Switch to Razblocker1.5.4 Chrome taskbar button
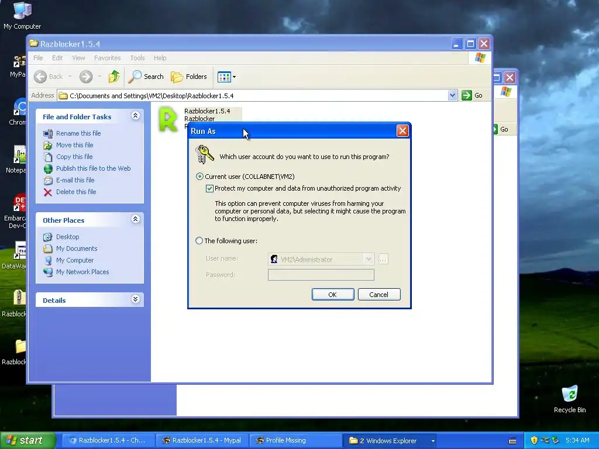The height and width of the screenshot is (449, 599). click(x=108, y=441)
